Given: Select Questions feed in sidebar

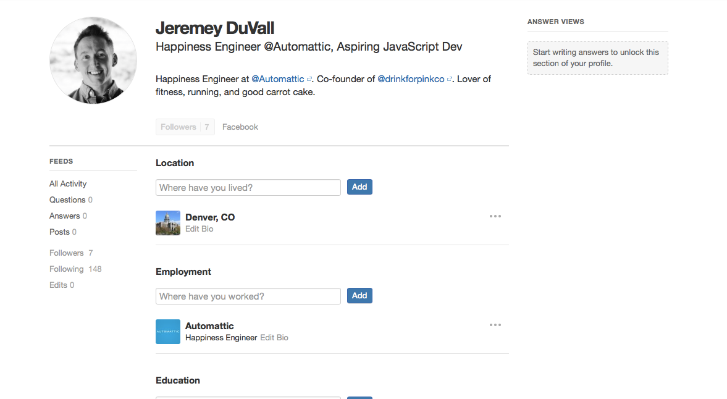Looking at the screenshot, I should [x=71, y=199].
